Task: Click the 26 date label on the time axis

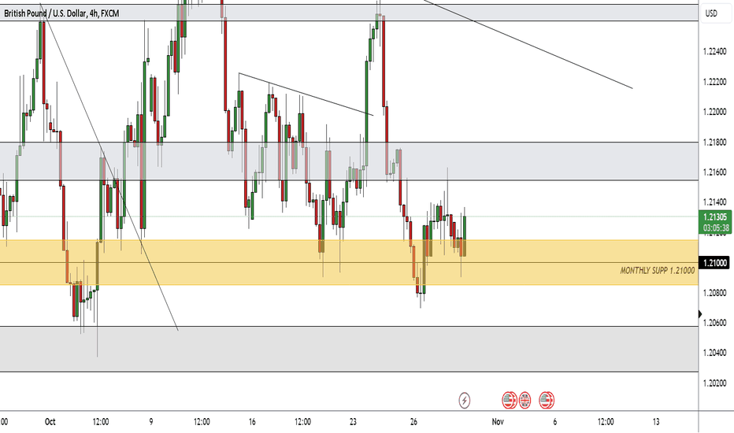Action: click(413, 422)
